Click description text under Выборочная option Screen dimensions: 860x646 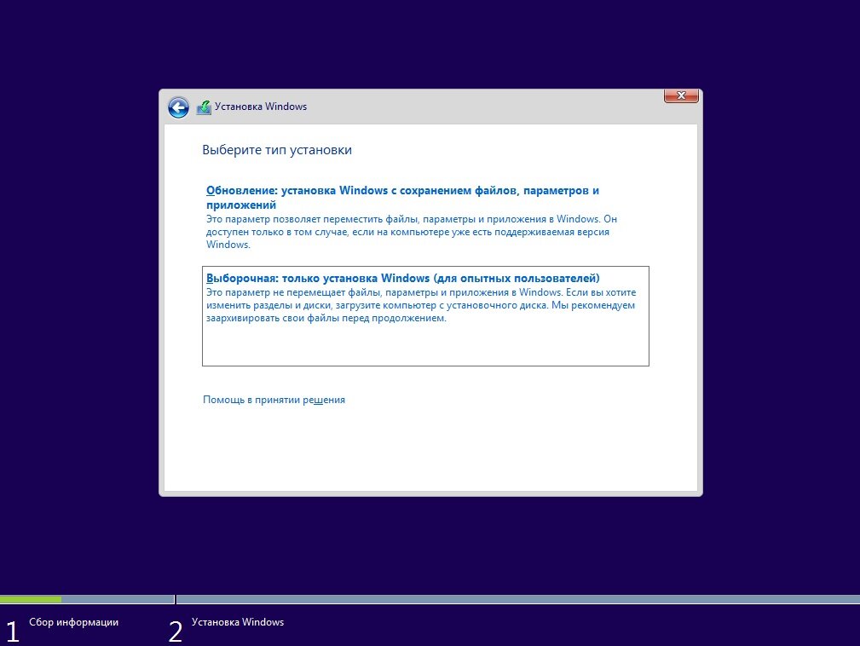(x=421, y=305)
